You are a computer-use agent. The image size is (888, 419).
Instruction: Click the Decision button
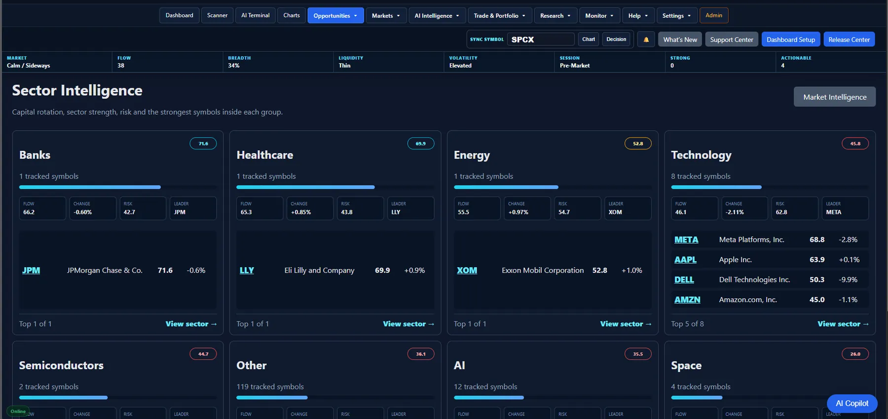[616, 39]
